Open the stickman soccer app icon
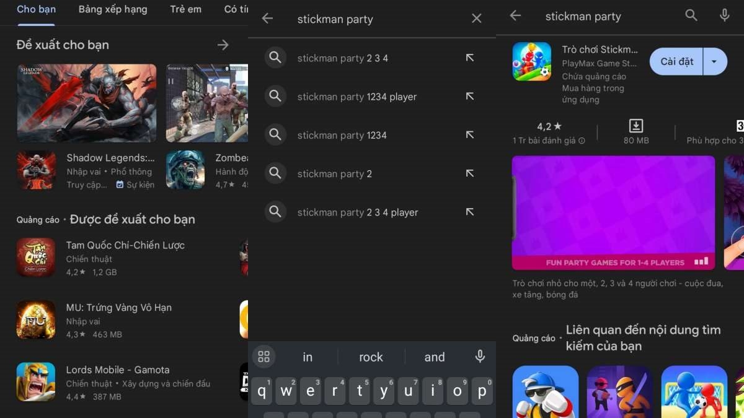 [x=694, y=392]
